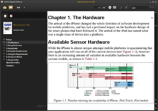This screenshot has width=158, height=111.
Task: Click the Adobe Digital Editions app icon
Action: tap(2, 2)
